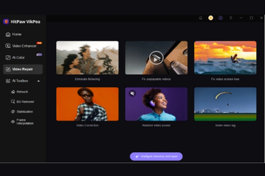265x176 pixels.
Task: Click the purple badge on AI Color
Action: point(39,54)
